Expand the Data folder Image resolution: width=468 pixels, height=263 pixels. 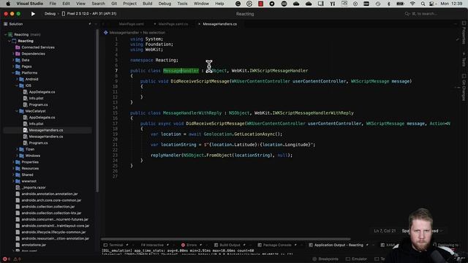coord(13,60)
